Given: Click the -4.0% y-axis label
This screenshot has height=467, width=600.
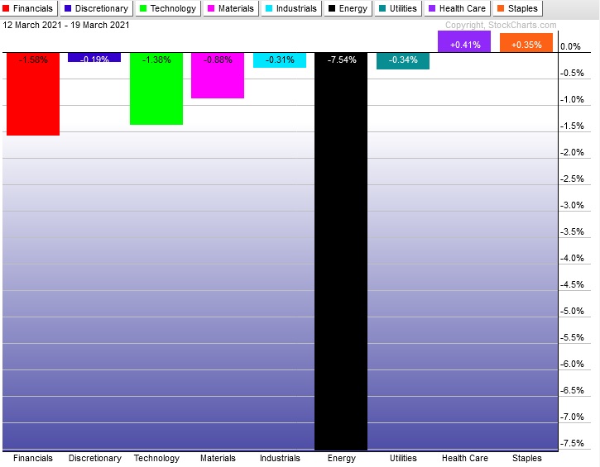Looking at the screenshot, I should (x=572, y=259).
